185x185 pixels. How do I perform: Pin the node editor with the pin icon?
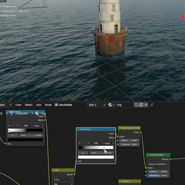152,105
